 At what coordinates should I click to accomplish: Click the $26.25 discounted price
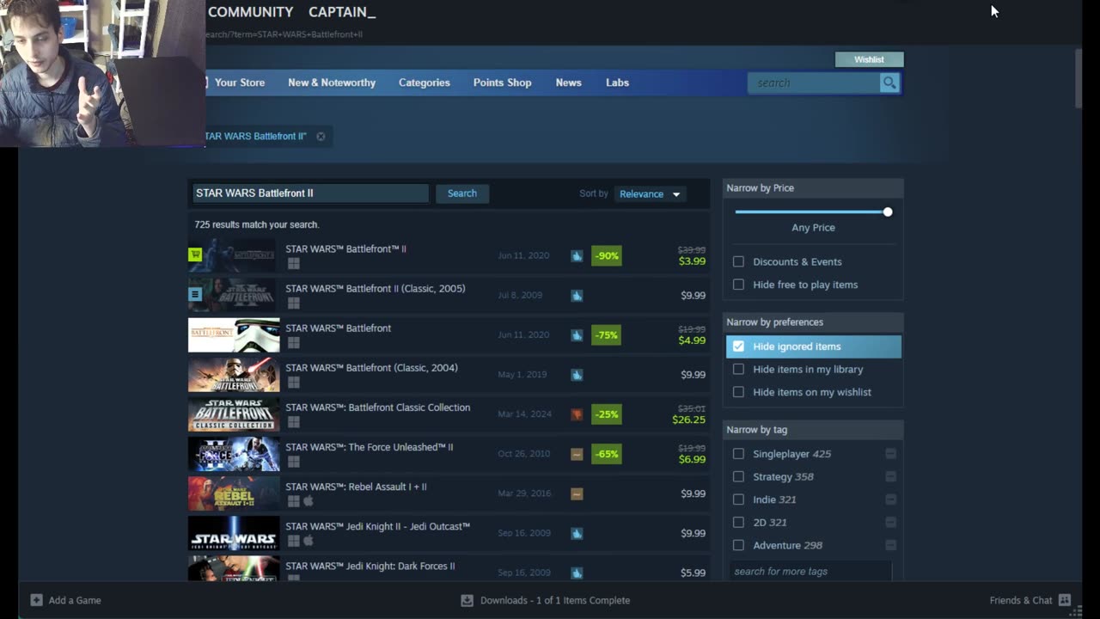[x=688, y=420]
